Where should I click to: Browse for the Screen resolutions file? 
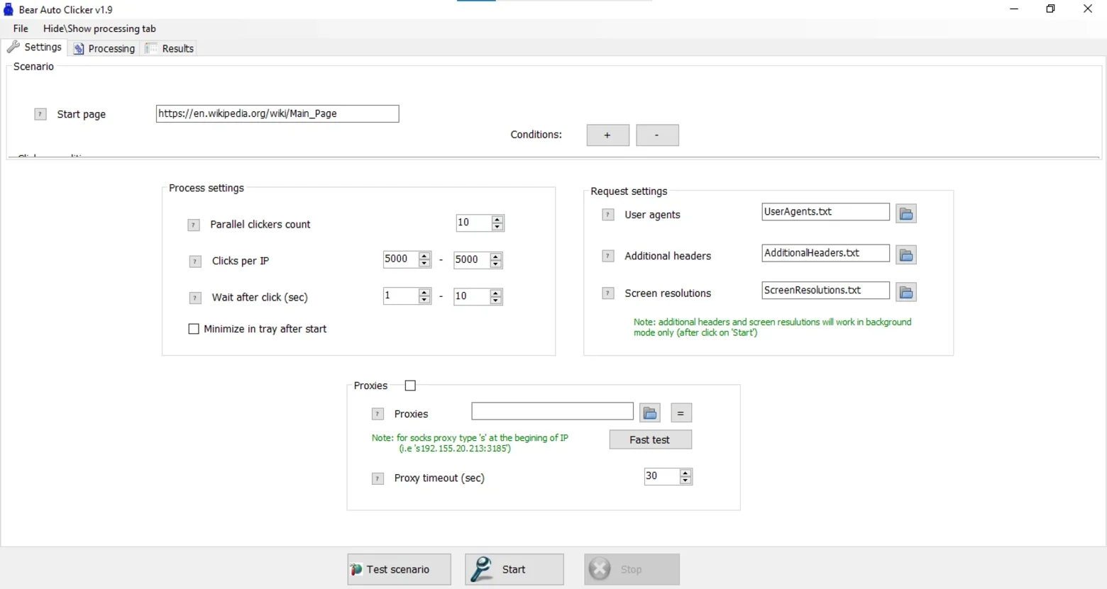click(906, 291)
